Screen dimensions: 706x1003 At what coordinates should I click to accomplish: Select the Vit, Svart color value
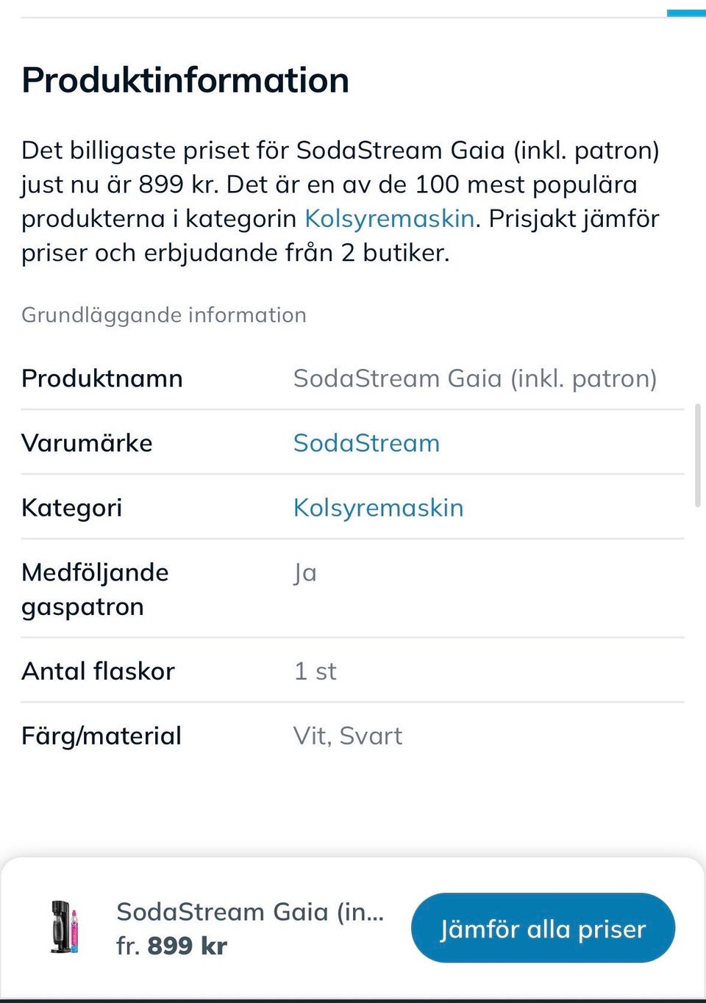[348, 736]
